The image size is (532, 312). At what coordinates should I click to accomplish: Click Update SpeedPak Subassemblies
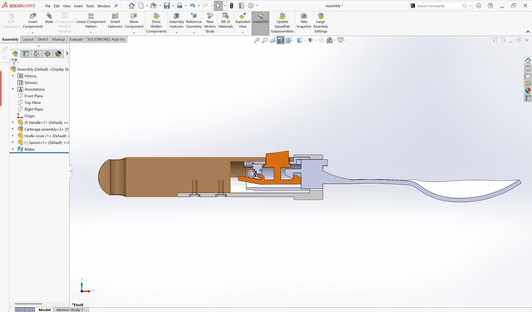(283, 23)
